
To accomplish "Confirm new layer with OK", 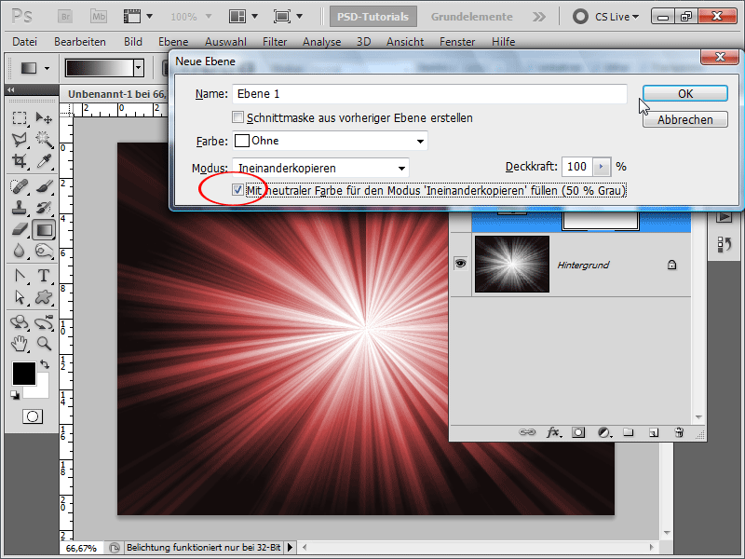I will [x=685, y=93].
